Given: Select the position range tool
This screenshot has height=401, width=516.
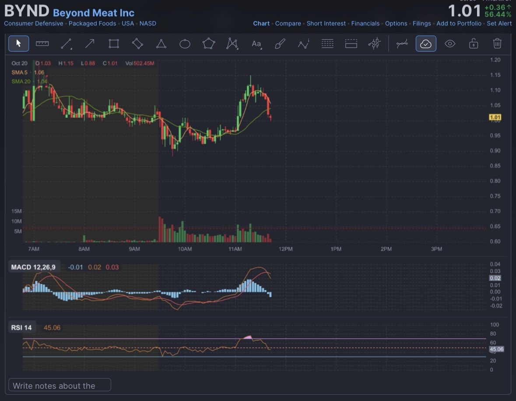Looking at the screenshot, I should (x=351, y=43).
